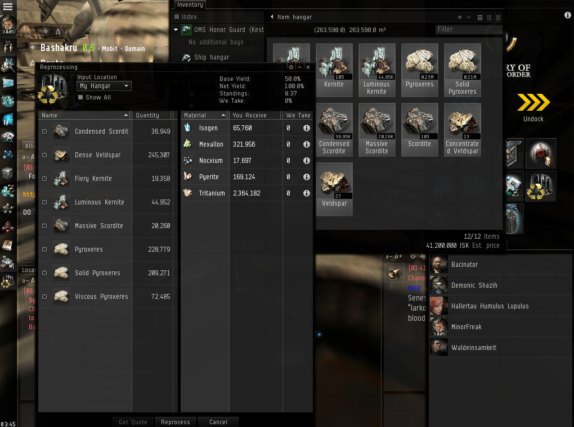Open the Neocom hamburger menu

coord(8,7)
